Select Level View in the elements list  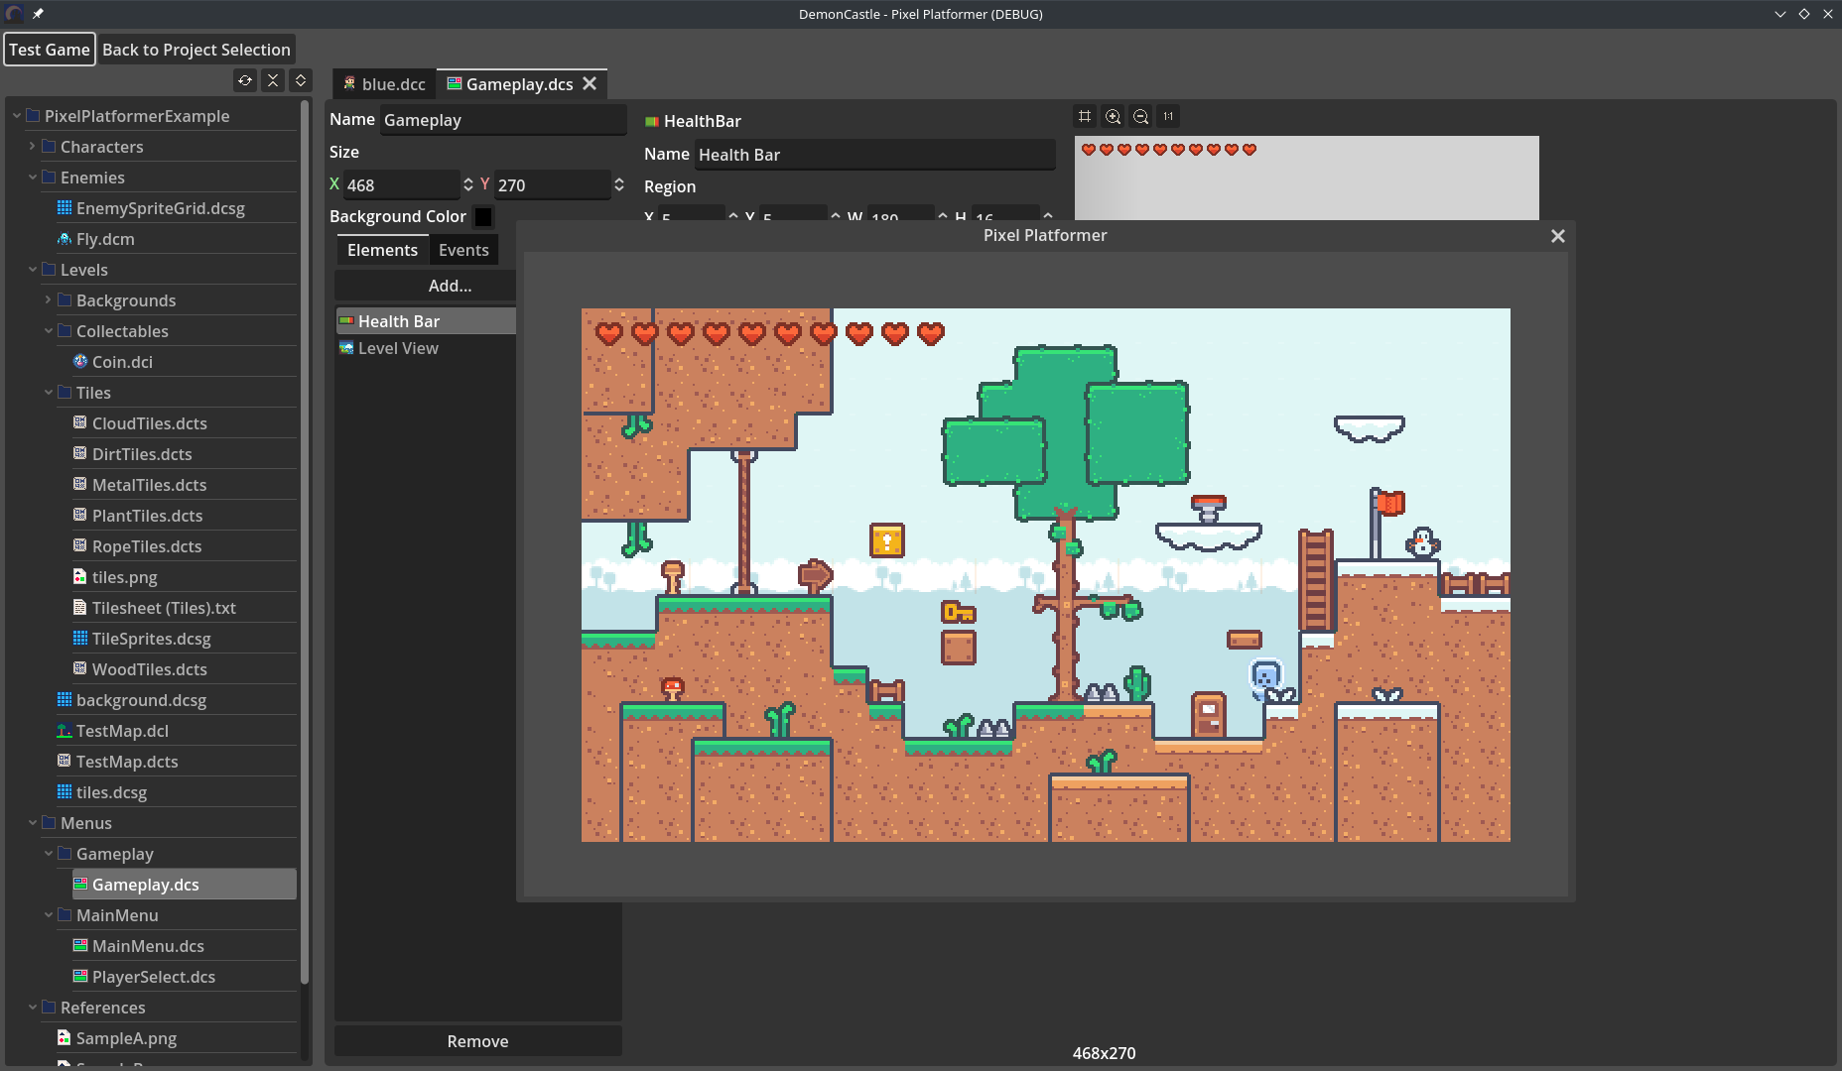coord(398,348)
